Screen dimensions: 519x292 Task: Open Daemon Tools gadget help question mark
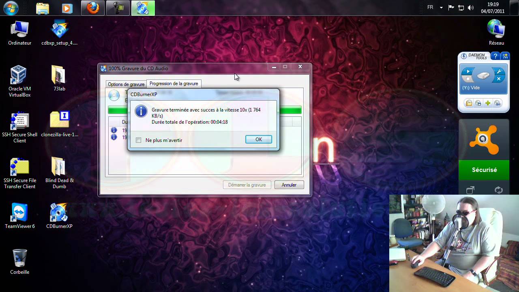coord(495,56)
